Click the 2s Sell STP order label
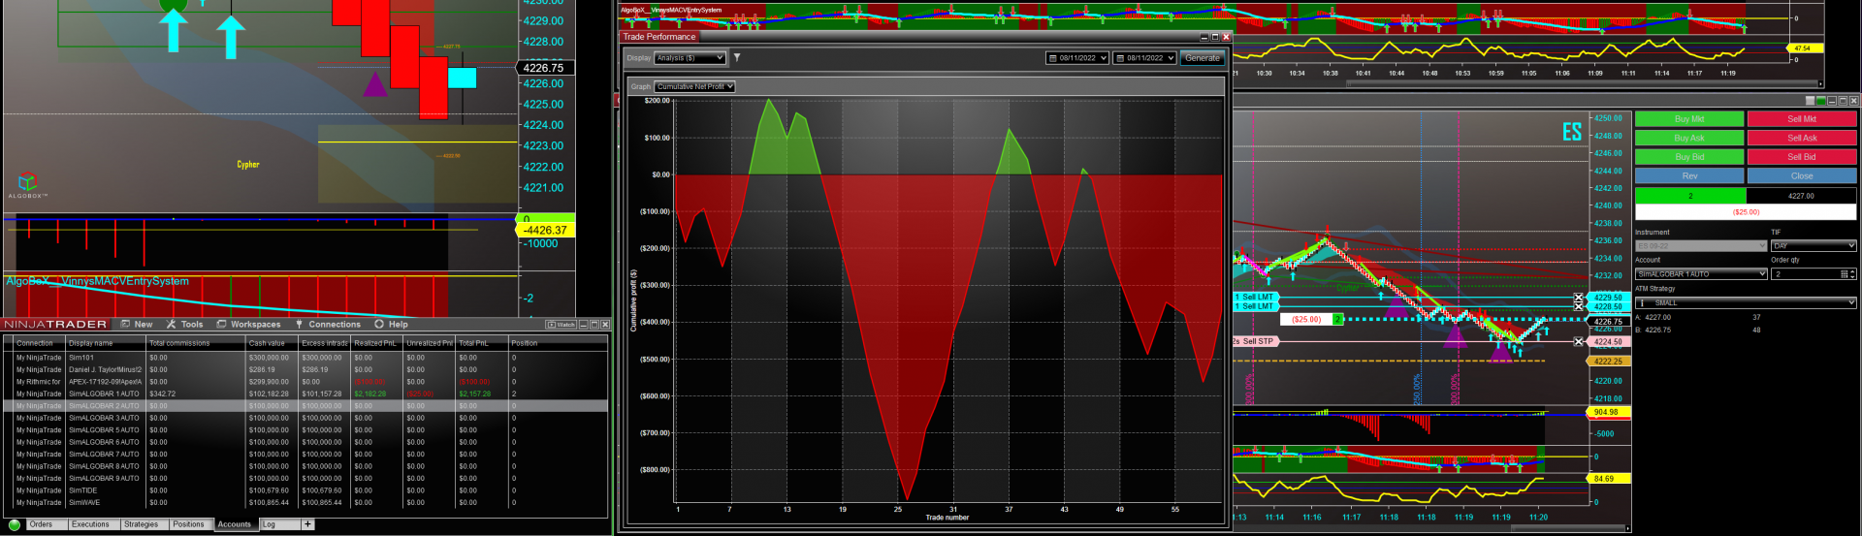This screenshot has width=1862, height=536. click(x=1256, y=341)
